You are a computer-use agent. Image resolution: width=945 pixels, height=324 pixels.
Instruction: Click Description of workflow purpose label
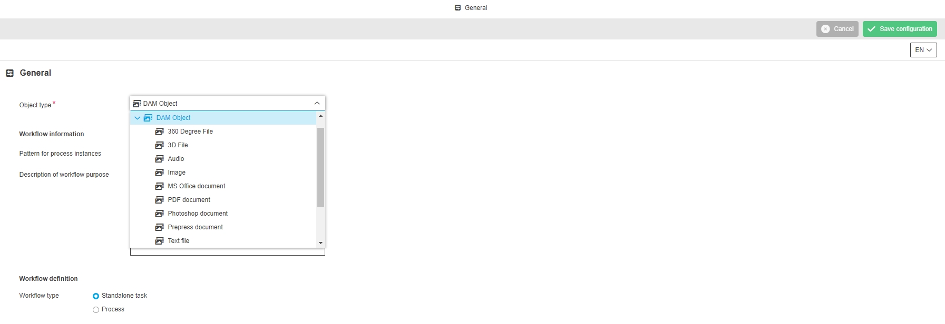(x=64, y=175)
